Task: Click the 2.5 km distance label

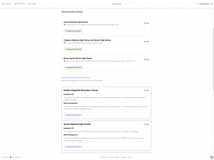Action: coord(147,60)
